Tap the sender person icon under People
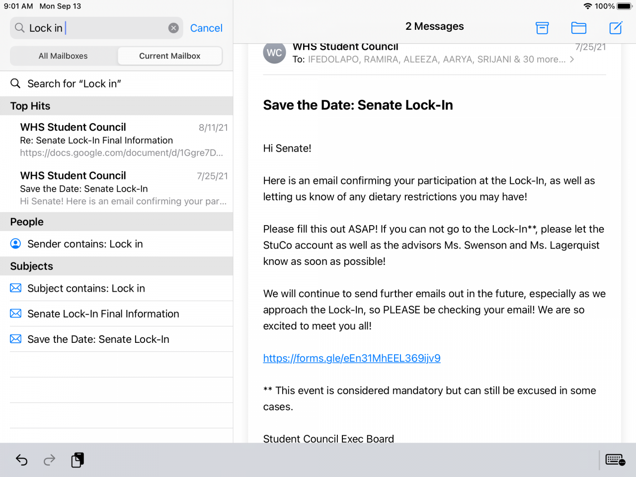This screenshot has height=477, width=636. pyautogui.click(x=16, y=244)
